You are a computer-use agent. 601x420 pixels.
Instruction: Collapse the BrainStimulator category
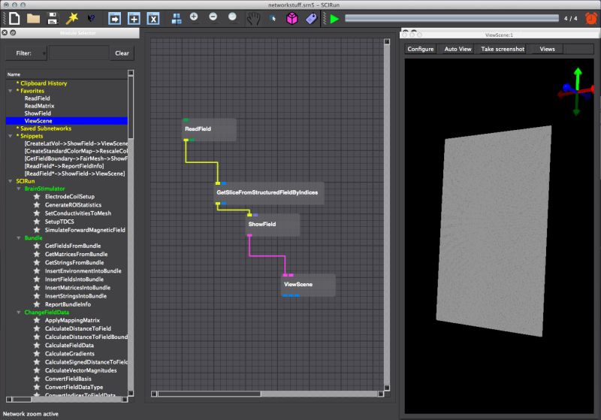tap(18, 189)
